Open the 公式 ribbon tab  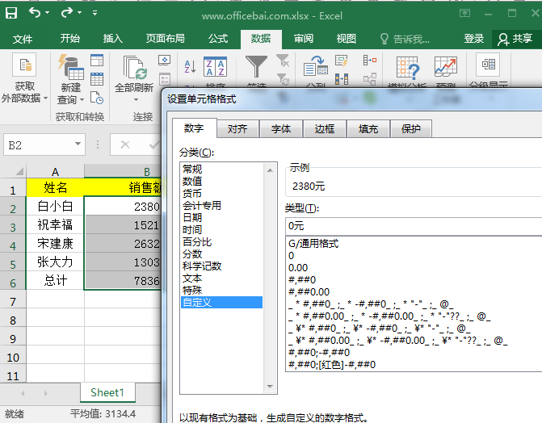(218, 39)
